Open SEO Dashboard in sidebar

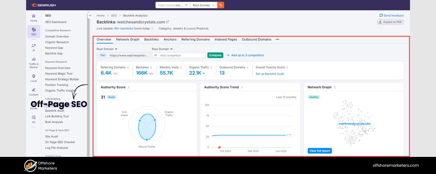(56, 22)
